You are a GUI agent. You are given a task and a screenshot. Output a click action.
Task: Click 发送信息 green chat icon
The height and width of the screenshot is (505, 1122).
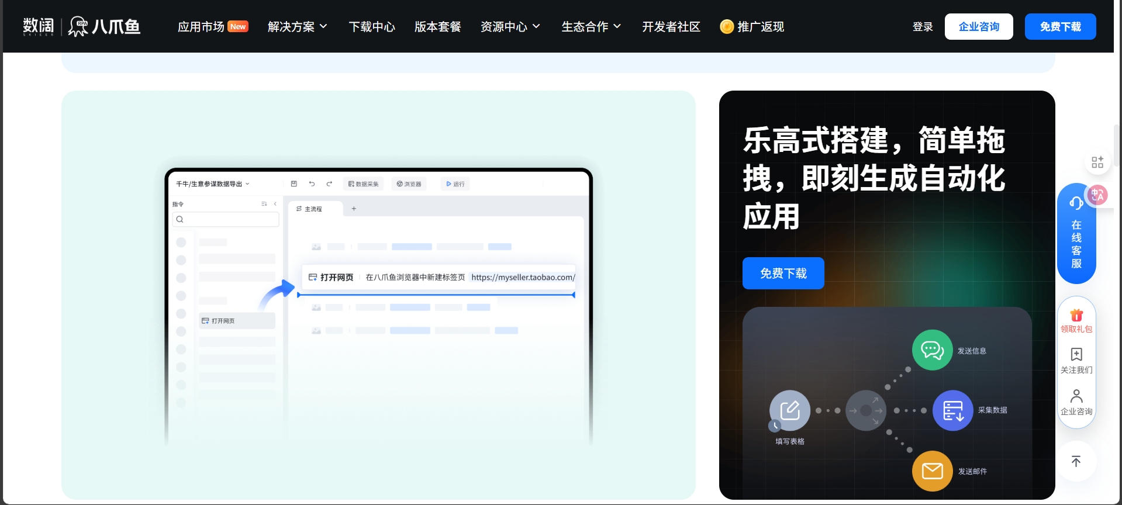(x=932, y=350)
